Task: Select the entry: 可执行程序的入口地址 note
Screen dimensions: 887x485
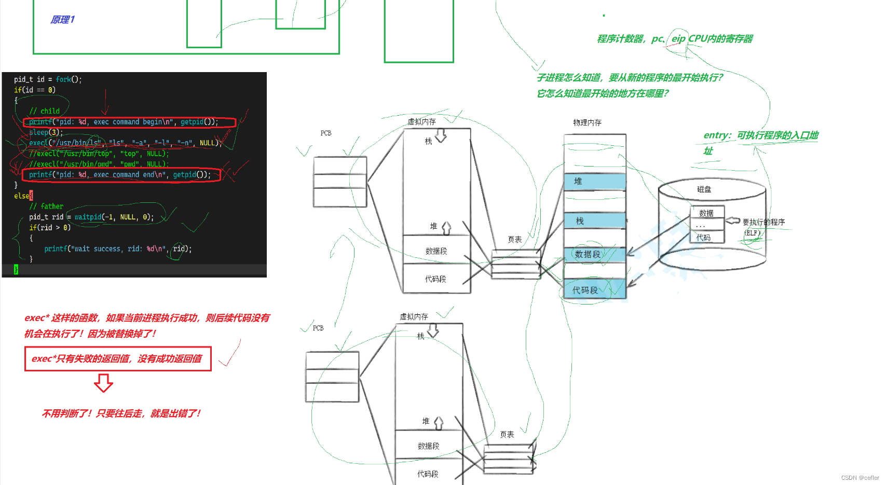Action: pyautogui.click(x=760, y=143)
